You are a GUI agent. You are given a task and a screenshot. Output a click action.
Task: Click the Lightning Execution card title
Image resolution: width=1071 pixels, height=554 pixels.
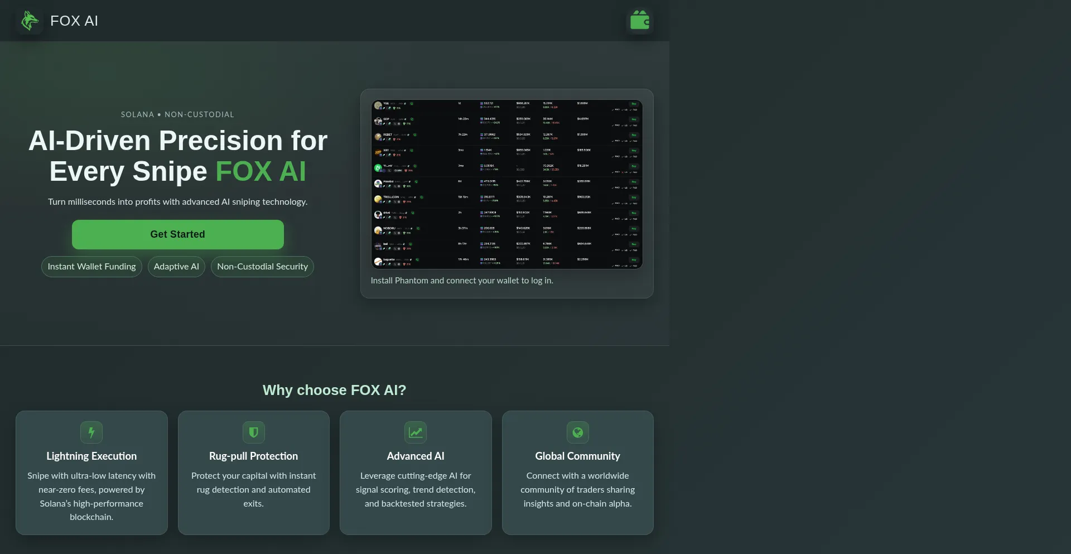pyautogui.click(x=91, y=456)
